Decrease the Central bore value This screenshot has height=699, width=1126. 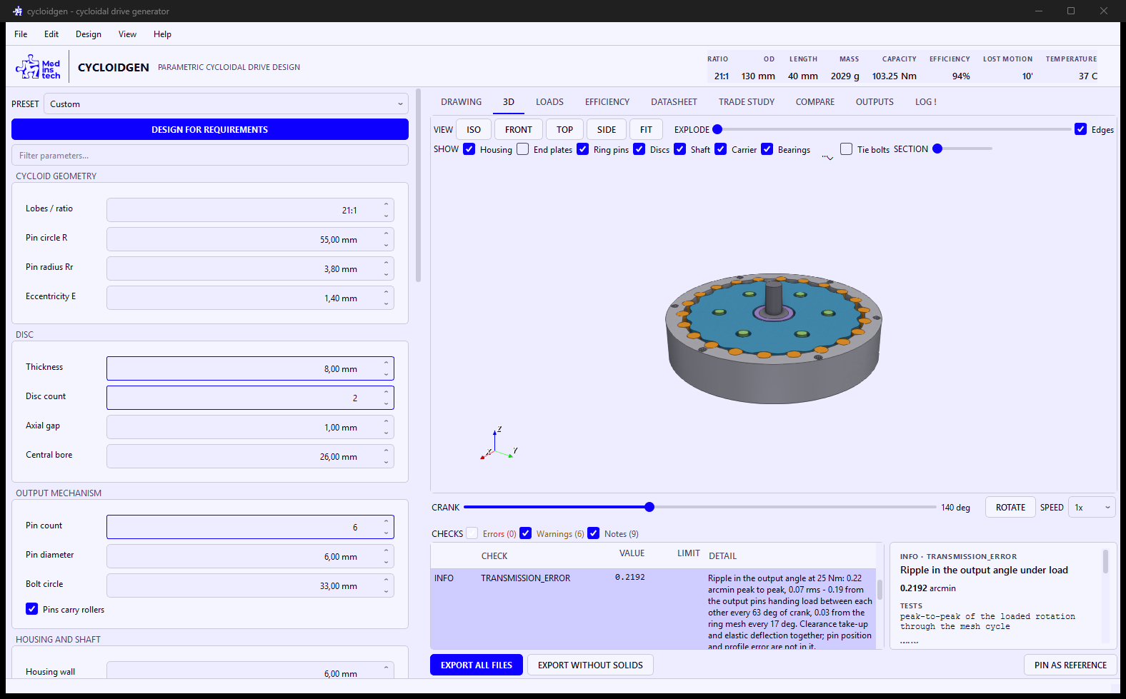tap(386, 462)
